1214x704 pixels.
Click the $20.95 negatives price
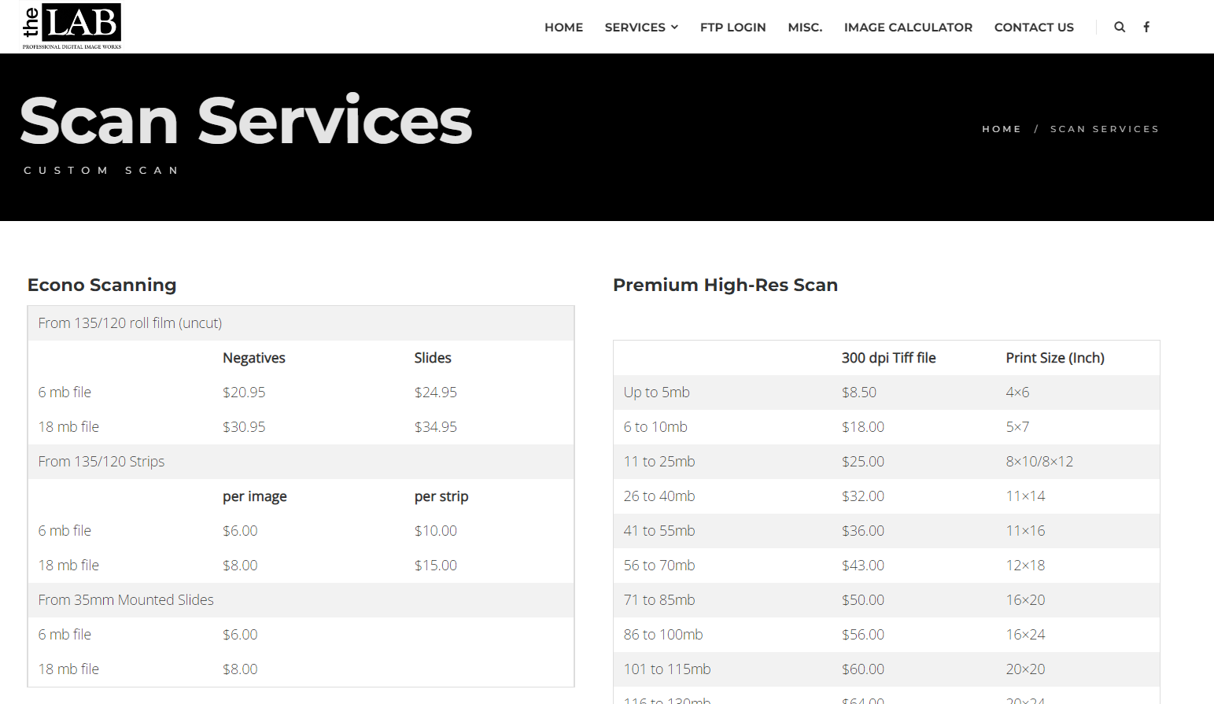(244, 393)
